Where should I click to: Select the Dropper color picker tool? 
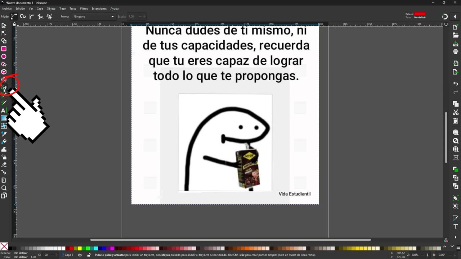[4, 134]
